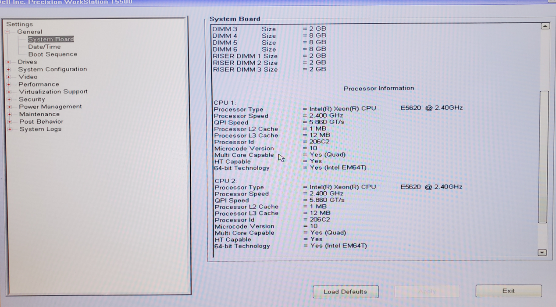Click the Load Defaults button
Screen dimensions: 556x307
click(x=346, y=292)
